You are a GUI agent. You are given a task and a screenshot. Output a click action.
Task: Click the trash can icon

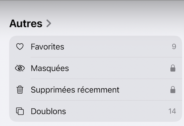pos(20,90)
